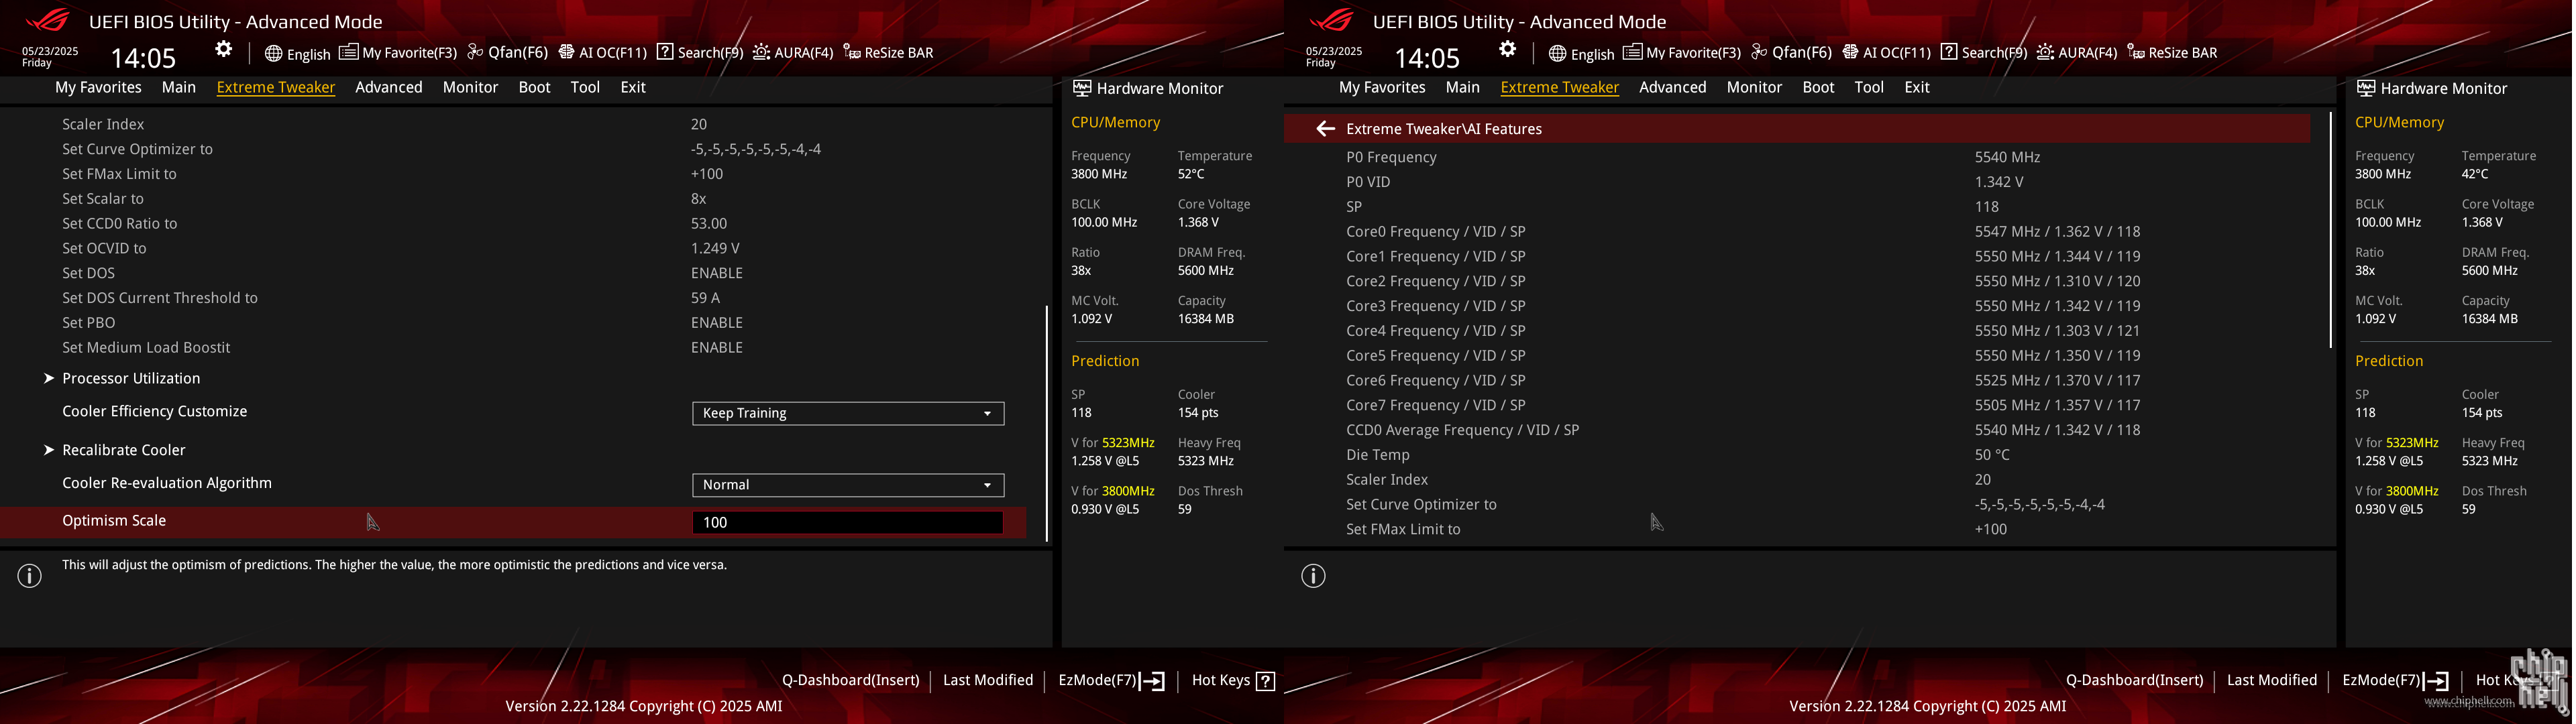
Task: Click EzMode(F7) switch icon in right window
Action: click(2437, 681)
